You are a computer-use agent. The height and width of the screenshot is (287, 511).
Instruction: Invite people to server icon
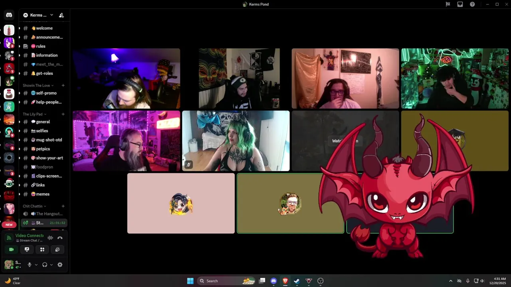[x=61, y=15]
